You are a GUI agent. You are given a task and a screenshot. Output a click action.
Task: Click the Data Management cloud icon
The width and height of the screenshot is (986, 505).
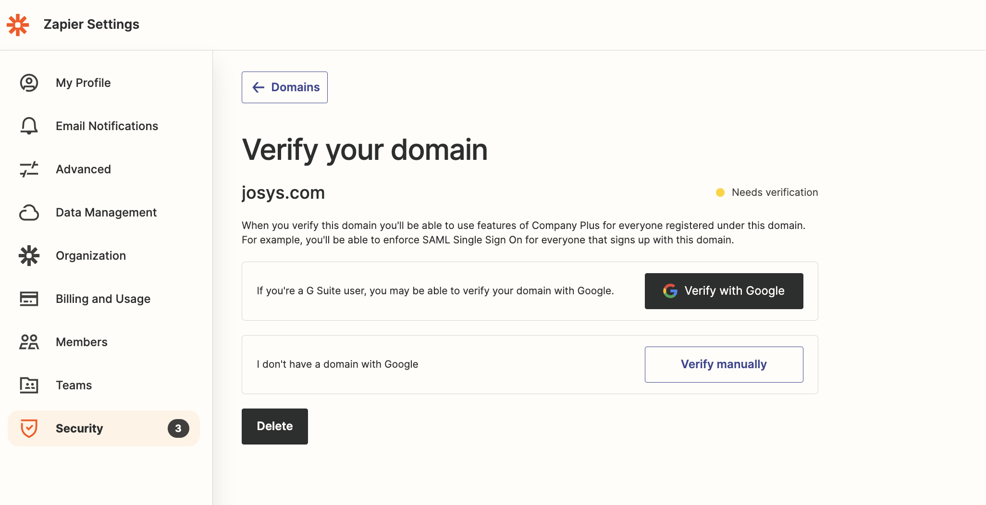click(29, 213)
